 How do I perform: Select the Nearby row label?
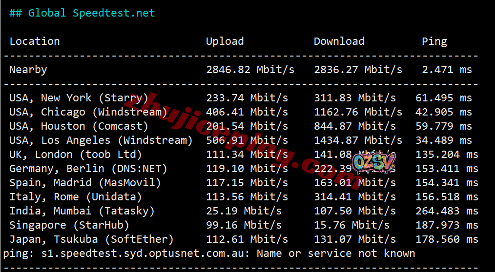tap(28, 70)
